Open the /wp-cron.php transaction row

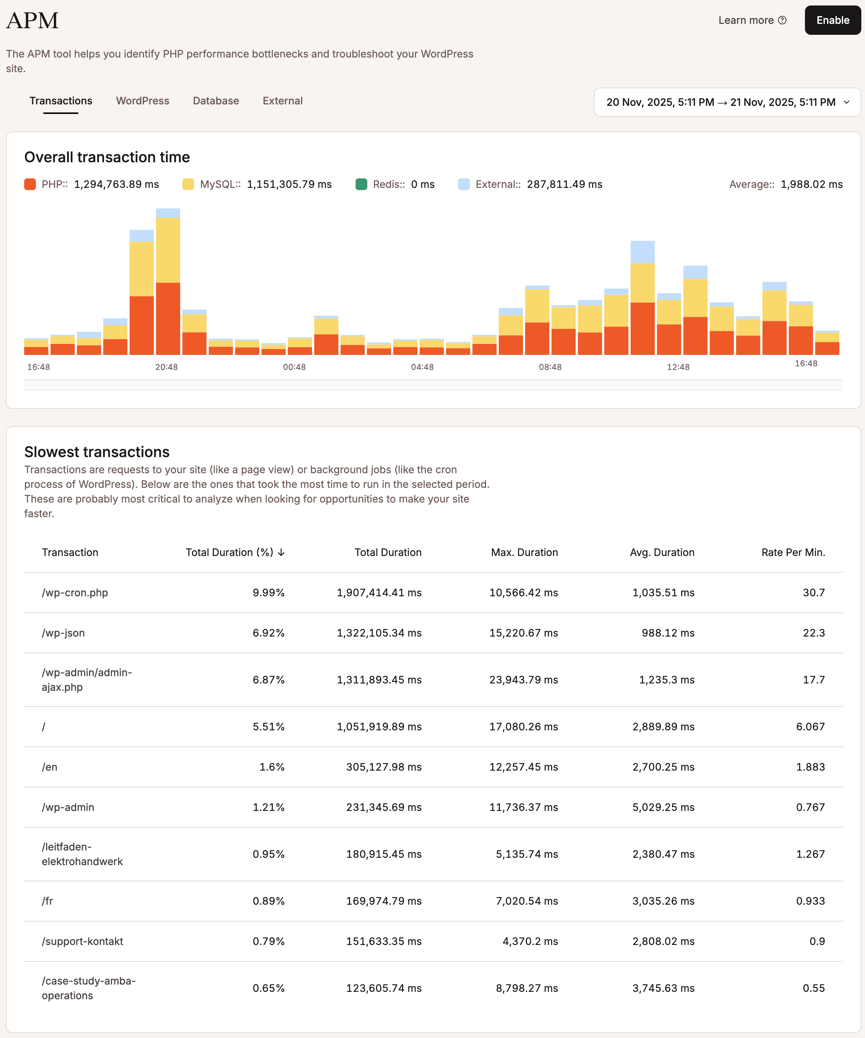coord(75,593)
